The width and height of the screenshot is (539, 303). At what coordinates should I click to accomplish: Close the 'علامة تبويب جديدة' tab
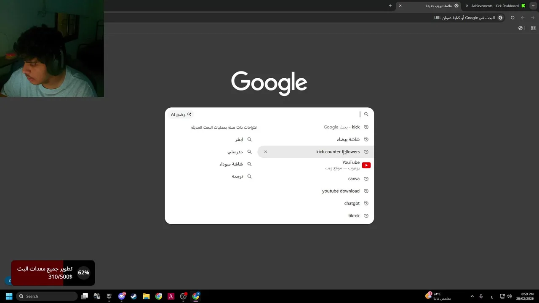(400, 6)
